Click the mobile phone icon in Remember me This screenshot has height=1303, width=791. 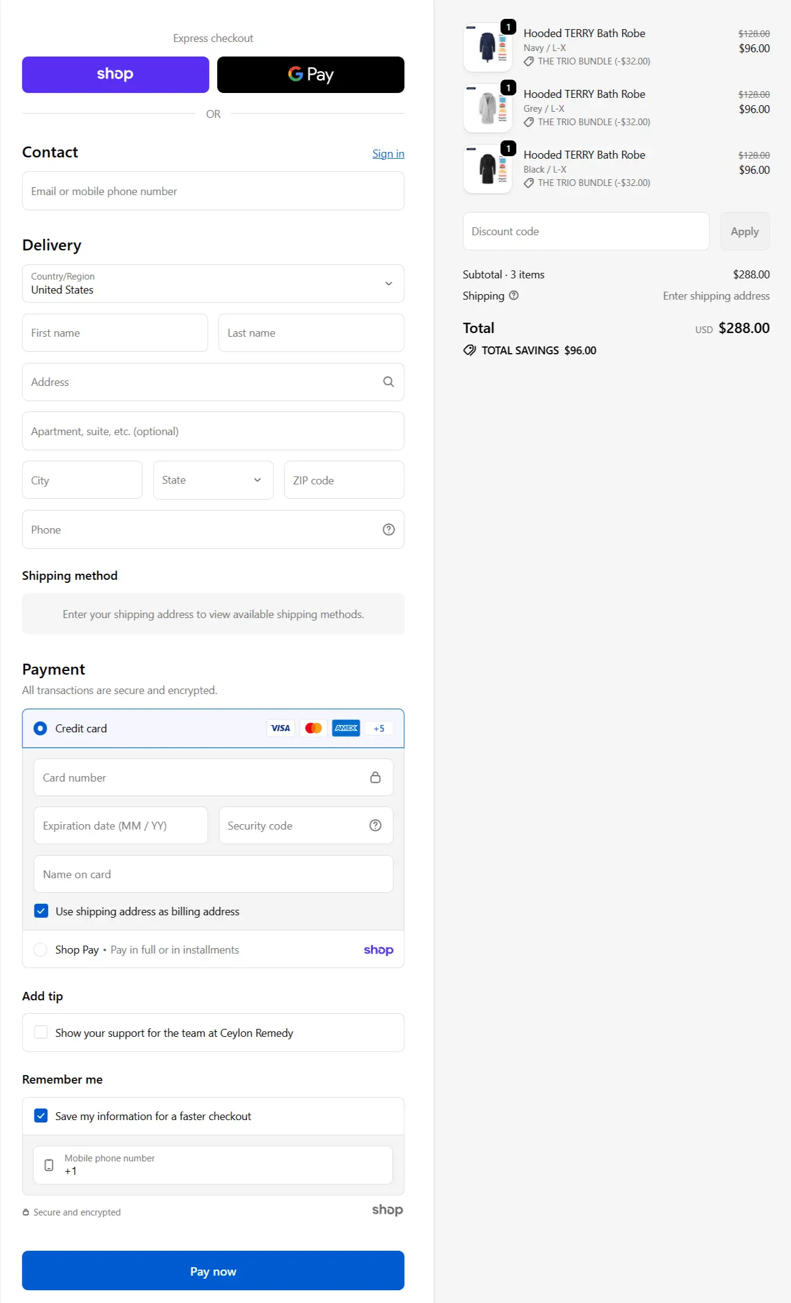49,1165
